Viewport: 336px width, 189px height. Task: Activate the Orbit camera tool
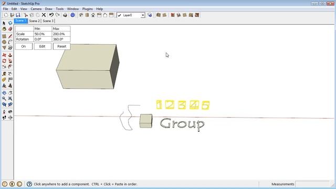4,93
